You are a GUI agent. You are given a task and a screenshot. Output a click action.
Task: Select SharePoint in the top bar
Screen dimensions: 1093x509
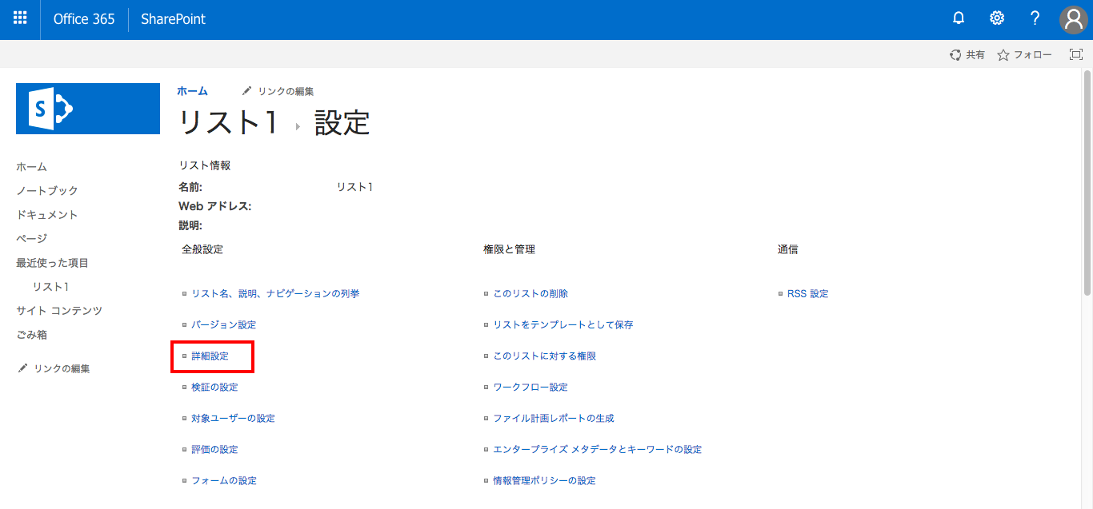173,18
